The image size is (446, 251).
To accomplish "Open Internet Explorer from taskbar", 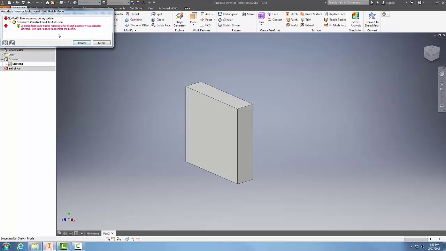I will coord(21,247).
